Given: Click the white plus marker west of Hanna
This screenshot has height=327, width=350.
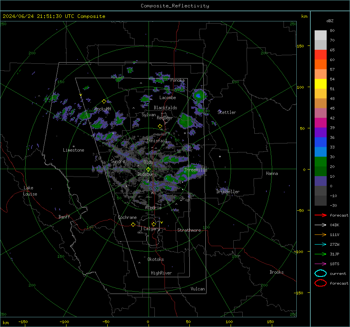Looking at the screenshot, I should (x=220, y=156).
